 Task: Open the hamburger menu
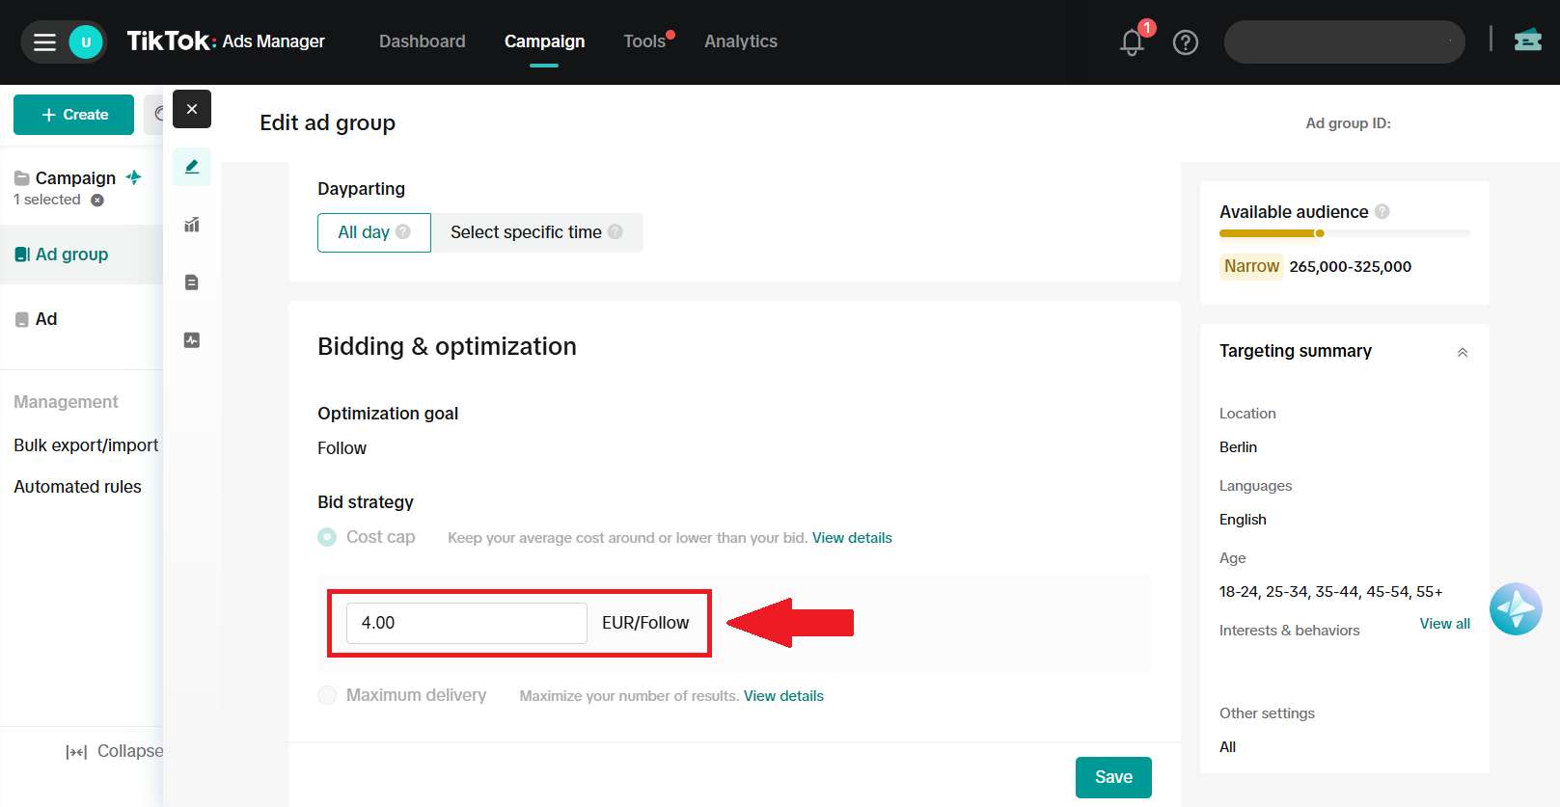44,41
